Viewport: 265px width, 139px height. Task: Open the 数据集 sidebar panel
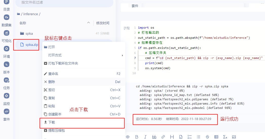[x=6, y=21]
